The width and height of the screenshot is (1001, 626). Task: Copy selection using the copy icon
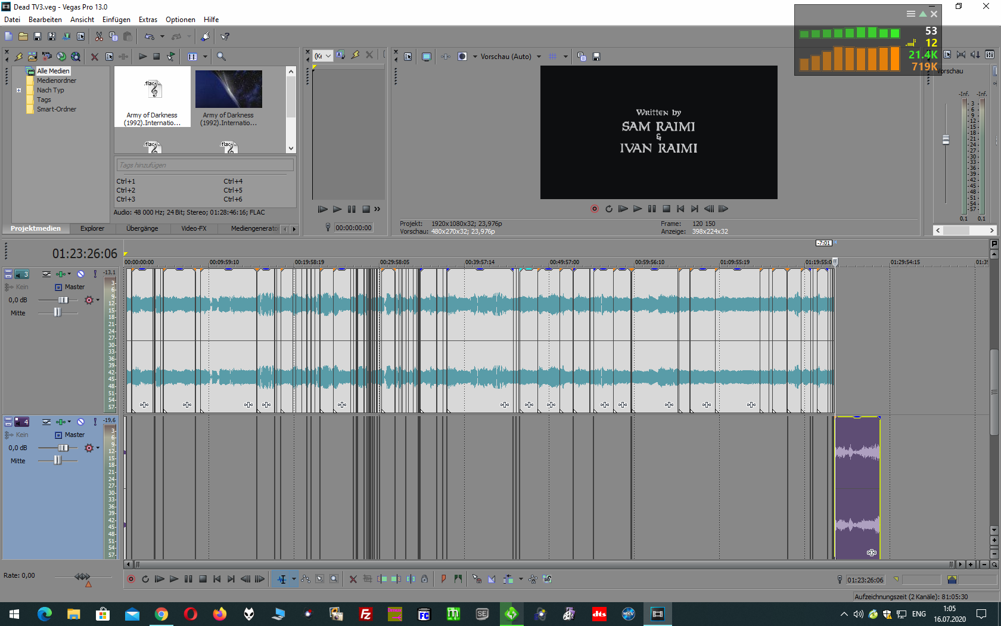click(x=113, y=36)
